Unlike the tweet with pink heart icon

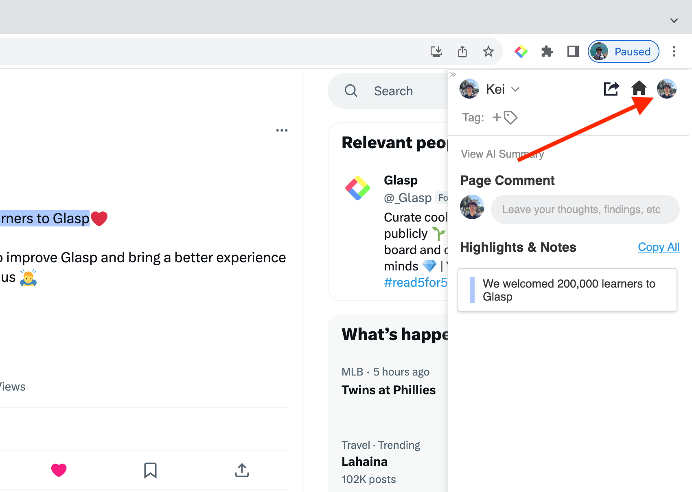point(59,470)
